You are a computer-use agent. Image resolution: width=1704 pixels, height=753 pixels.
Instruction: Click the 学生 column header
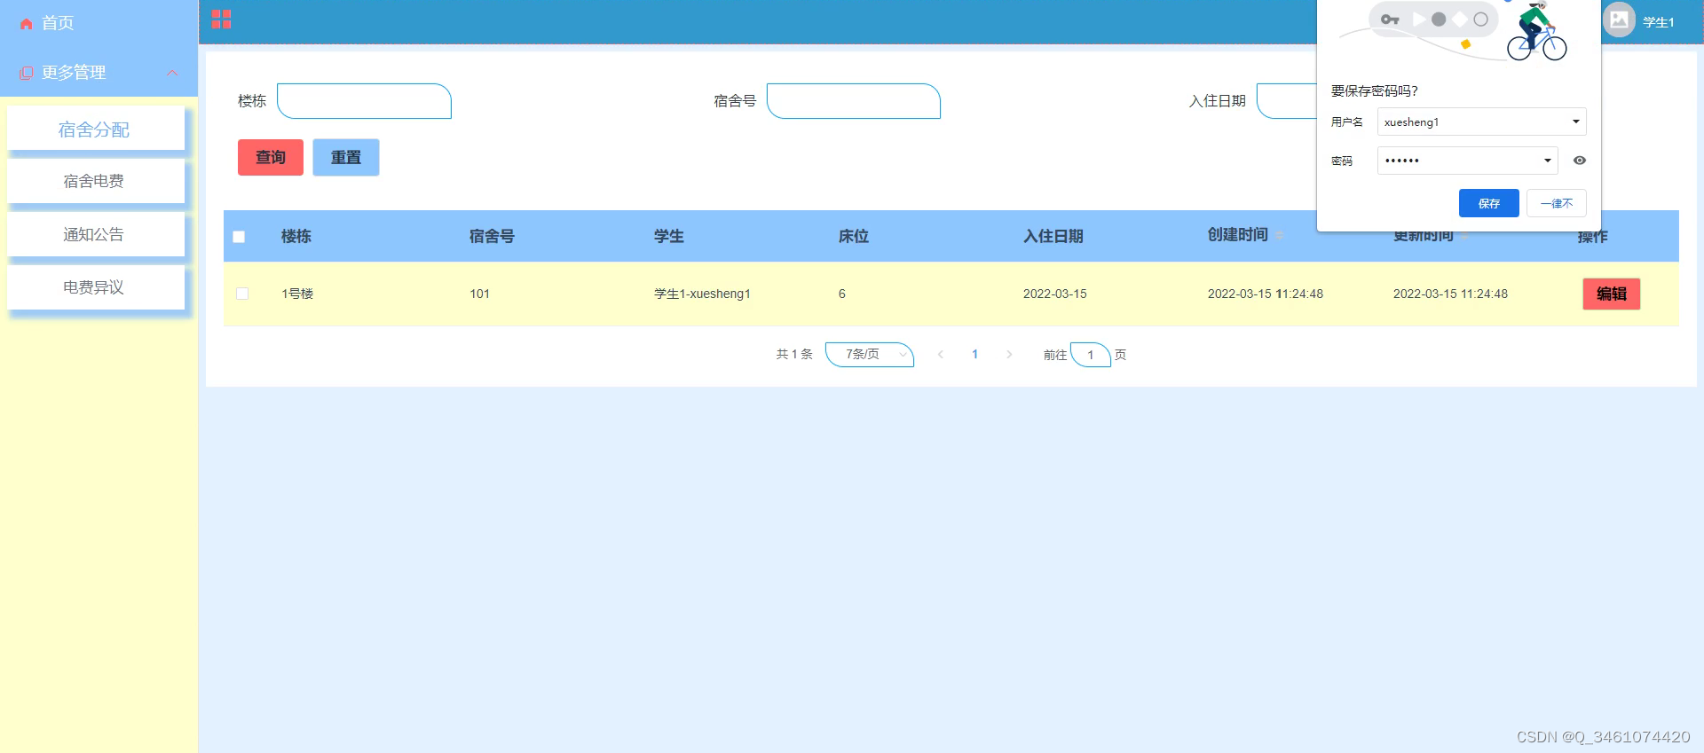tap(669, 236)
